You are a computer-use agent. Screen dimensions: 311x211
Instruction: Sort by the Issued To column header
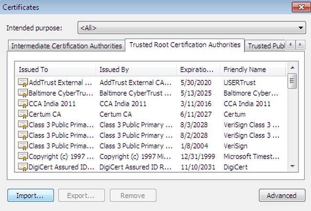[x=56, y=69]
